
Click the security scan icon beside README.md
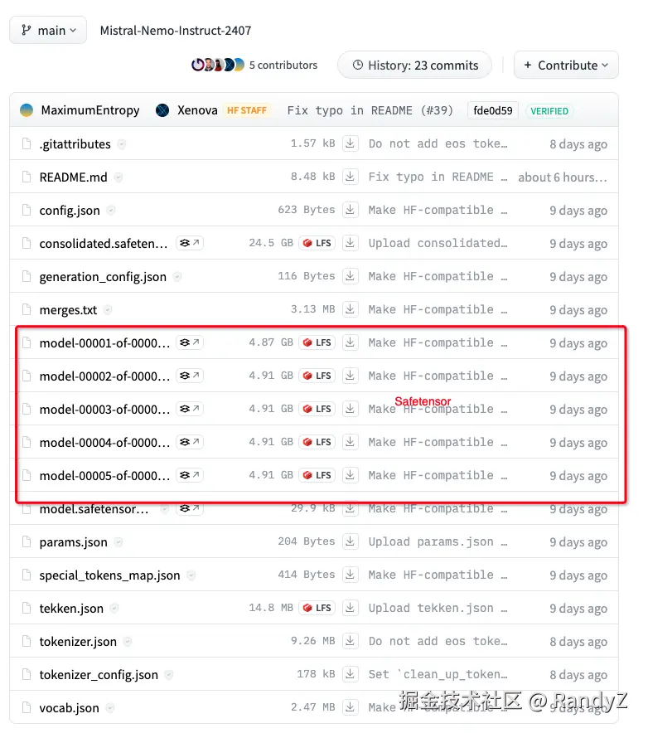tap(118, 177)
